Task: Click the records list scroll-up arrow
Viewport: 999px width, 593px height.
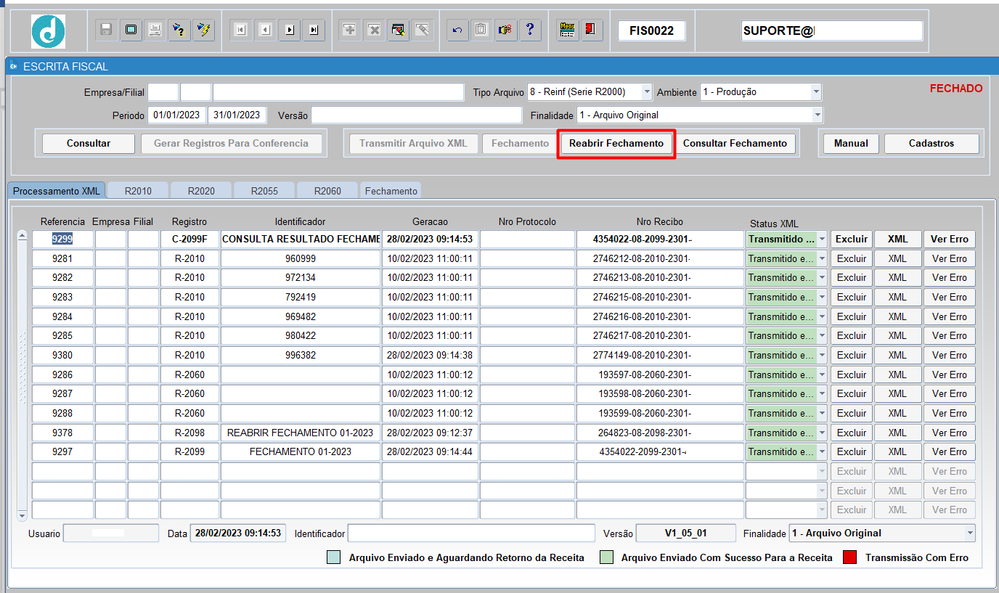Action: (x=22, y=235)
